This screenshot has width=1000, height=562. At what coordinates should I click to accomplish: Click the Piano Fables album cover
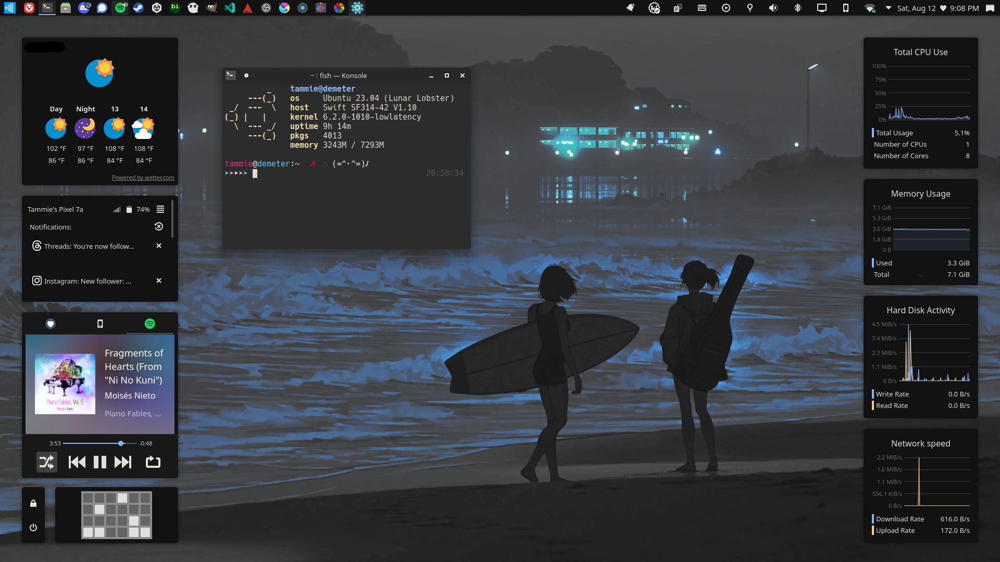[65, 384]
